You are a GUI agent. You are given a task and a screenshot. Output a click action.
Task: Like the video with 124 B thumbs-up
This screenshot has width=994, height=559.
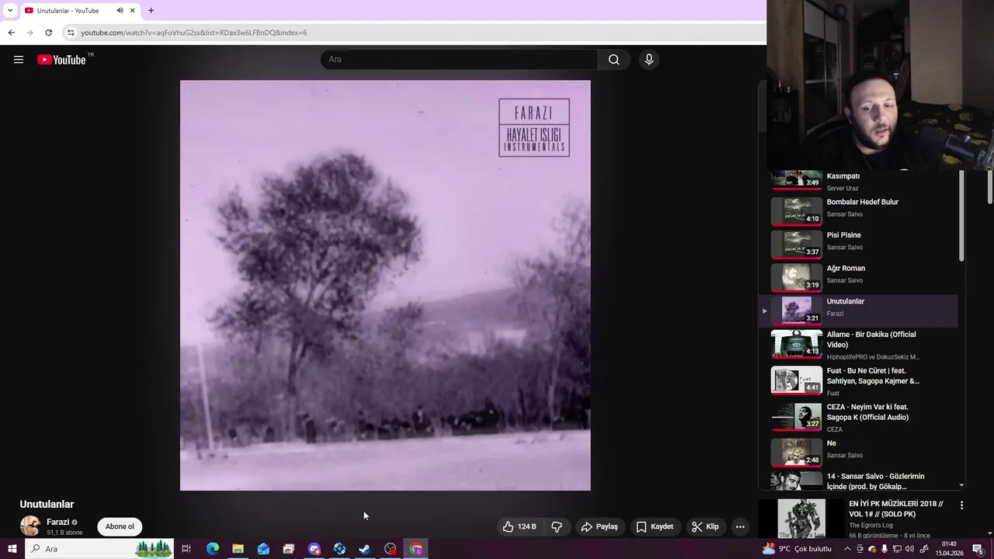point(520,526)
